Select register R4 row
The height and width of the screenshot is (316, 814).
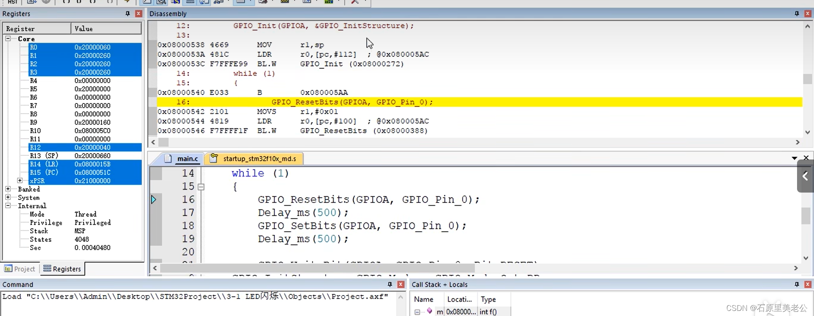click(x=85, y=81)
